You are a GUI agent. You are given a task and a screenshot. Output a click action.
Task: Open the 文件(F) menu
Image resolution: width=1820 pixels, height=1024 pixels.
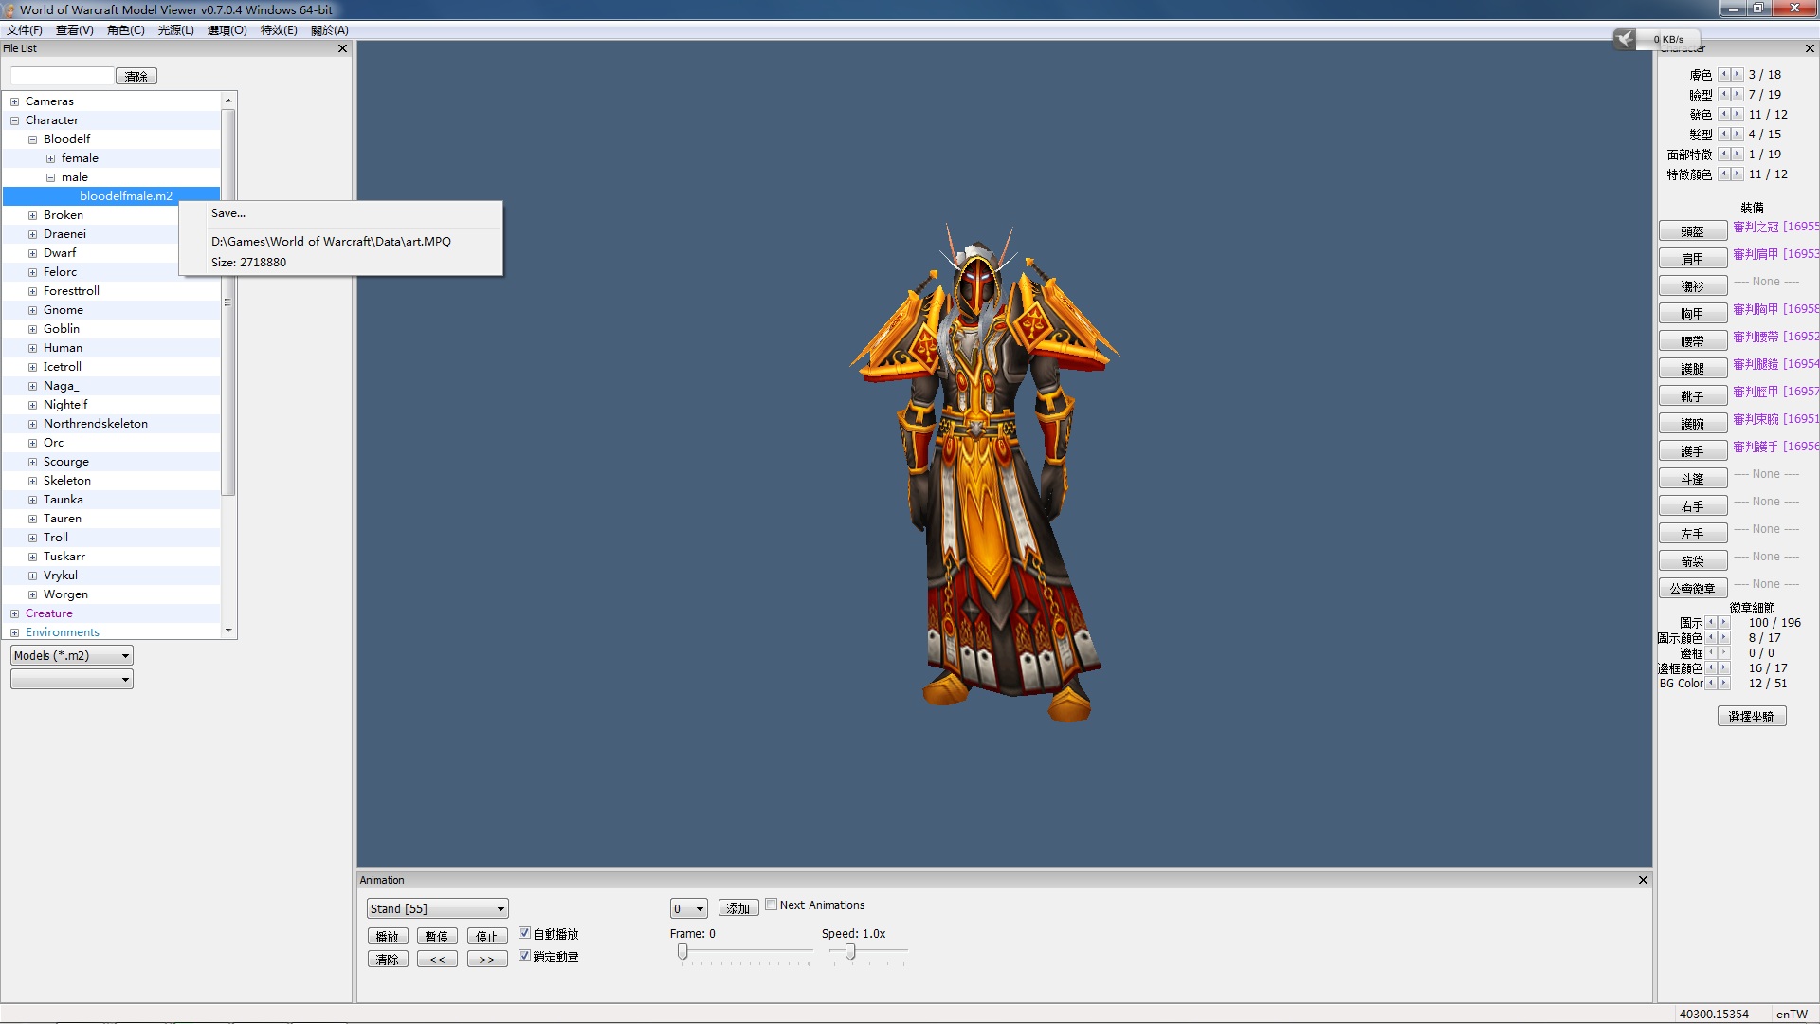pyautogui.click(x=25, y=30)
